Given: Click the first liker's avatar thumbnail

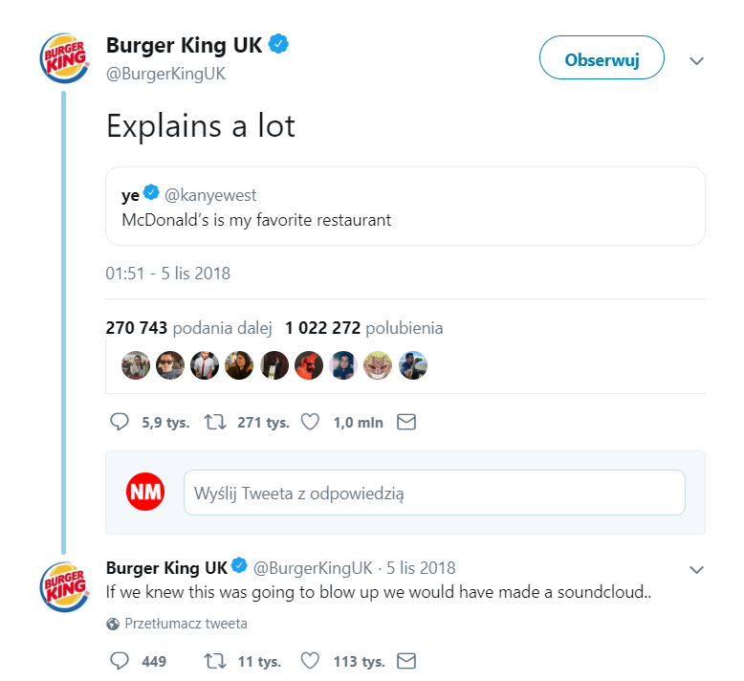Looking at the screenshot, I should 135,365.
